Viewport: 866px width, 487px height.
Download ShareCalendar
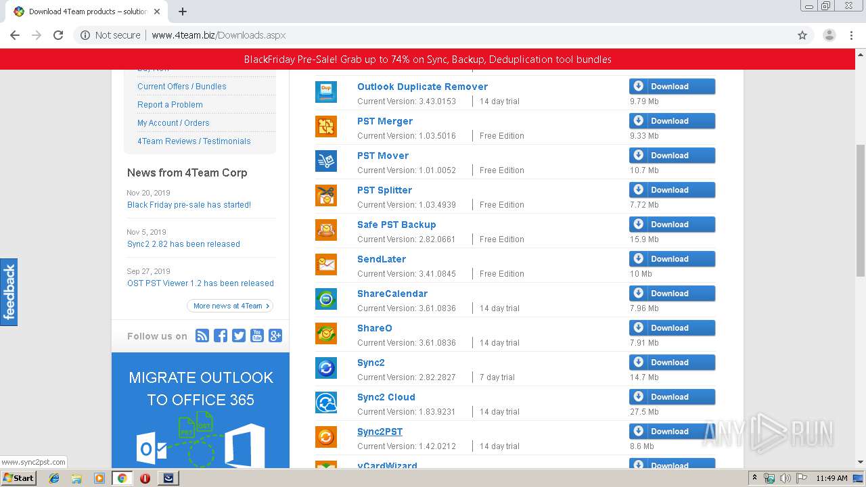pyautogui.click(x=672, y=294)
